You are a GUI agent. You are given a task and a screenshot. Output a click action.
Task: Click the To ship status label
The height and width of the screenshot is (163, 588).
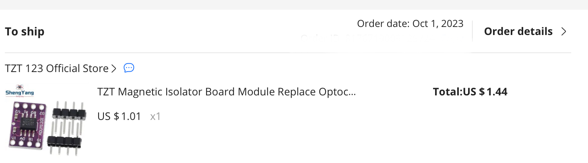click(x=25, y=31)
